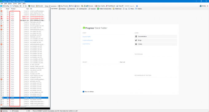This screenshot has width=209, height=112.
Task: Click ComposeRequest link
Action: coord(88,40)
